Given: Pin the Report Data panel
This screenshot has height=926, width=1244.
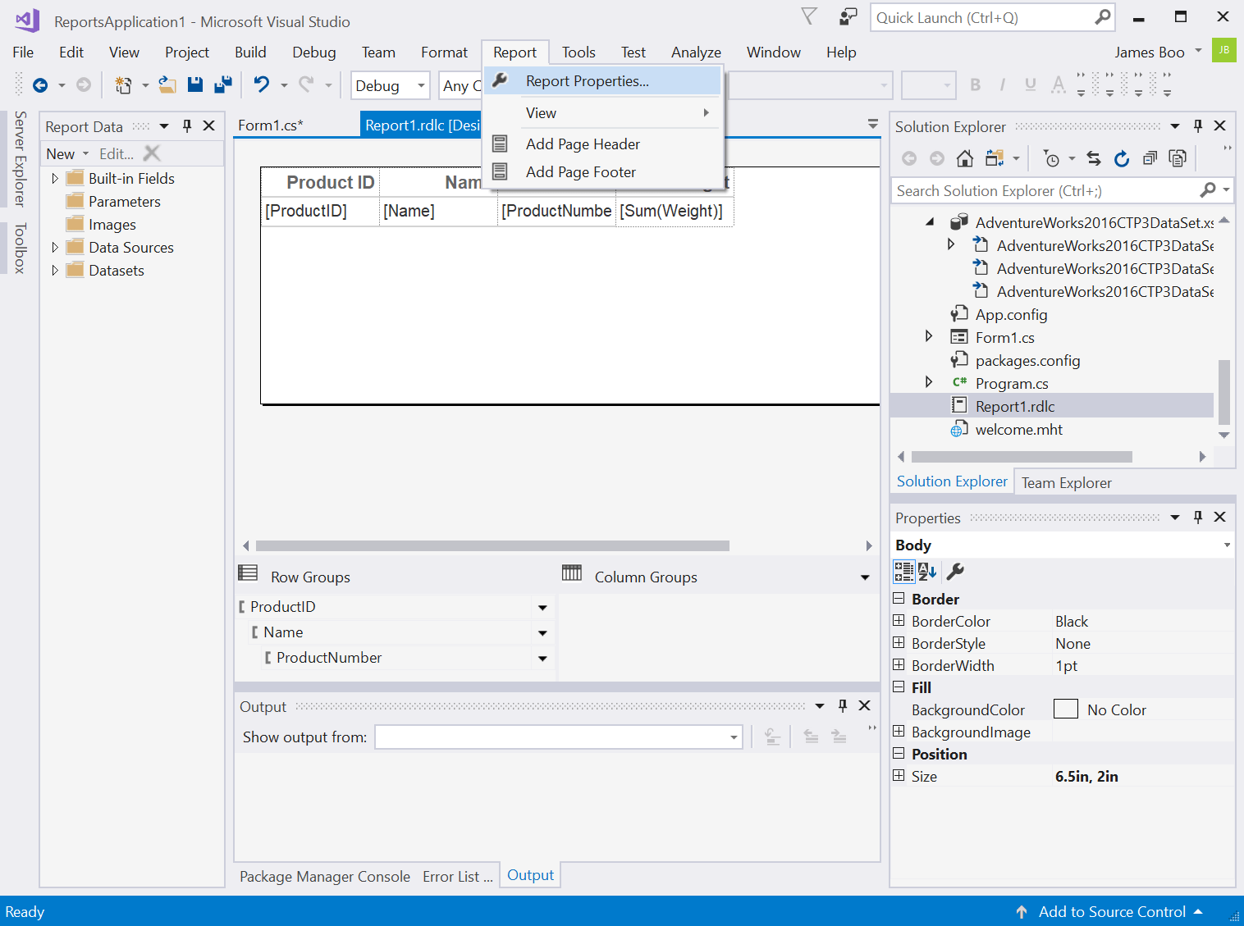Looking at the screenshot, I should (187, 125).
